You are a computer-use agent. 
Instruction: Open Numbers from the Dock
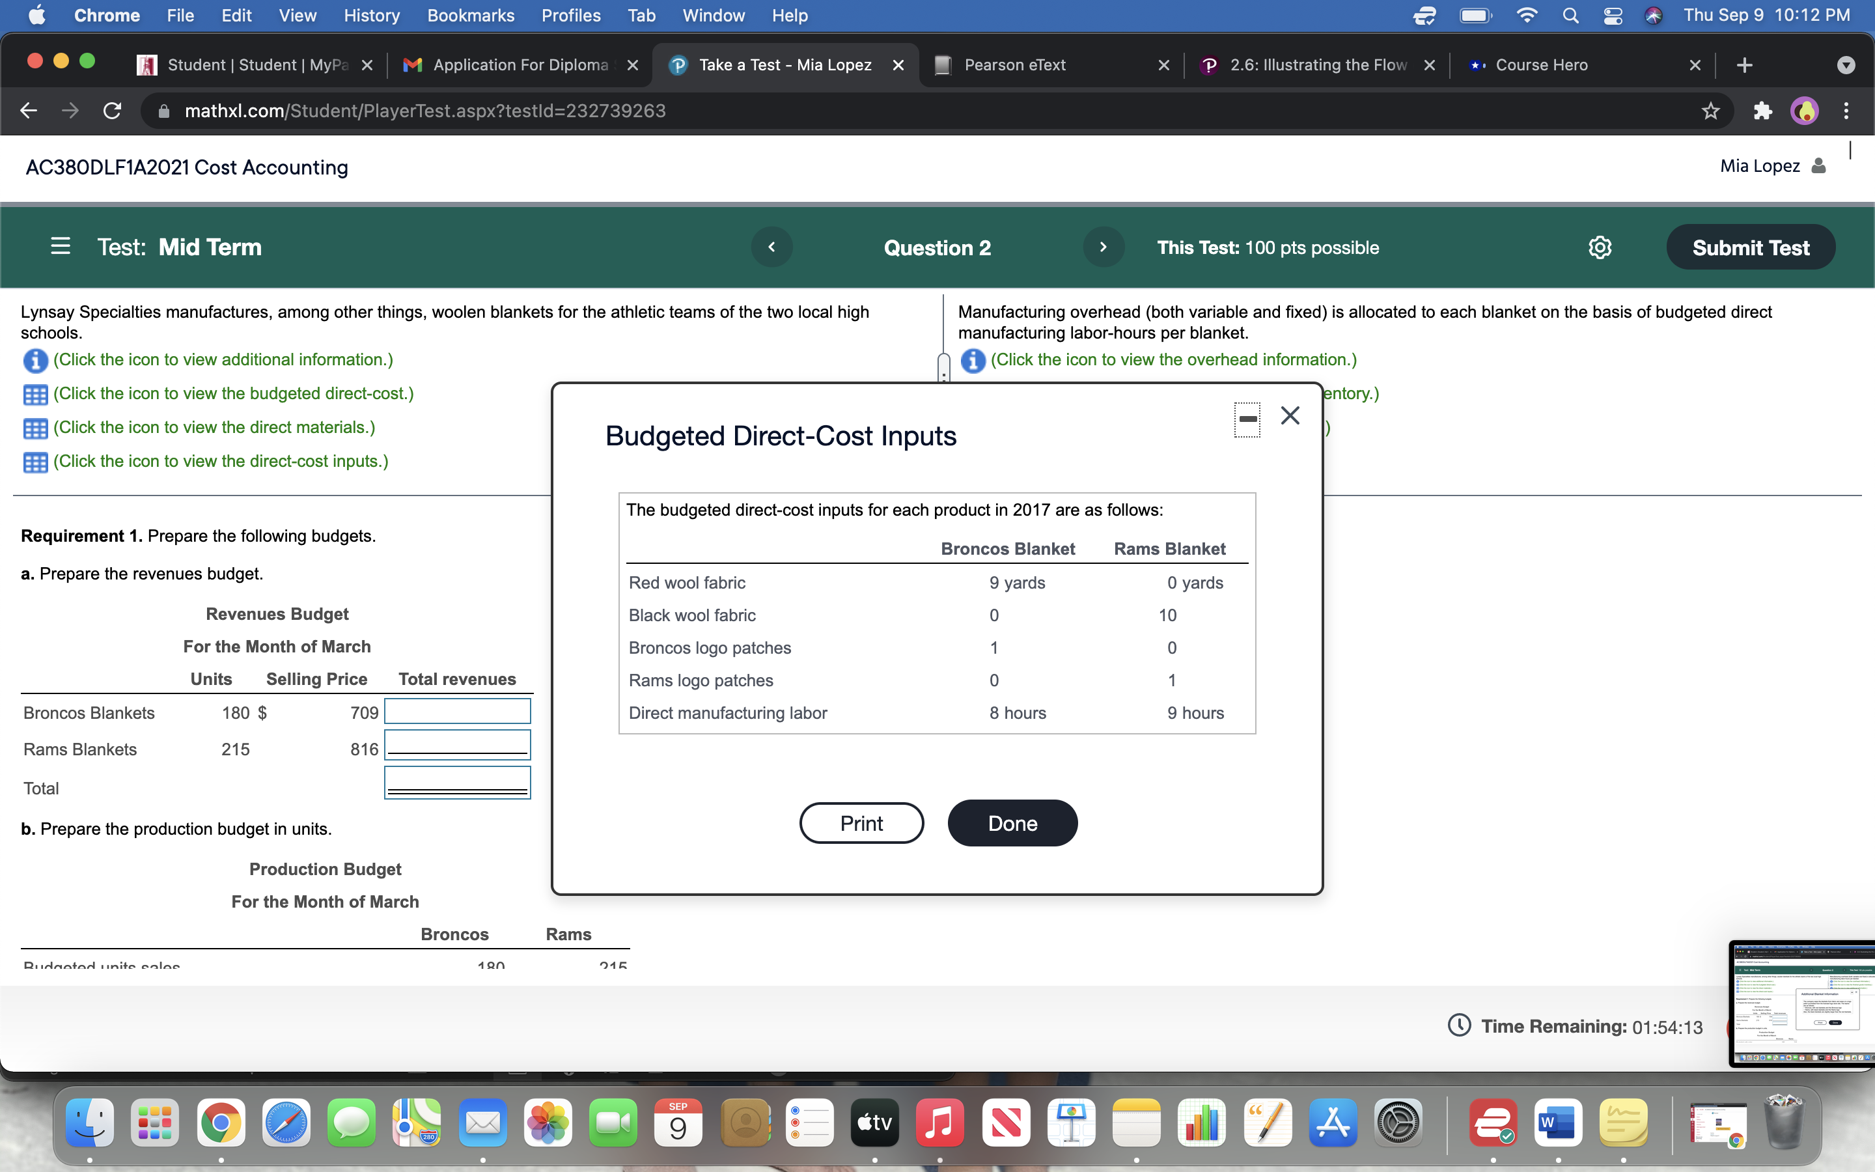1202,1122
